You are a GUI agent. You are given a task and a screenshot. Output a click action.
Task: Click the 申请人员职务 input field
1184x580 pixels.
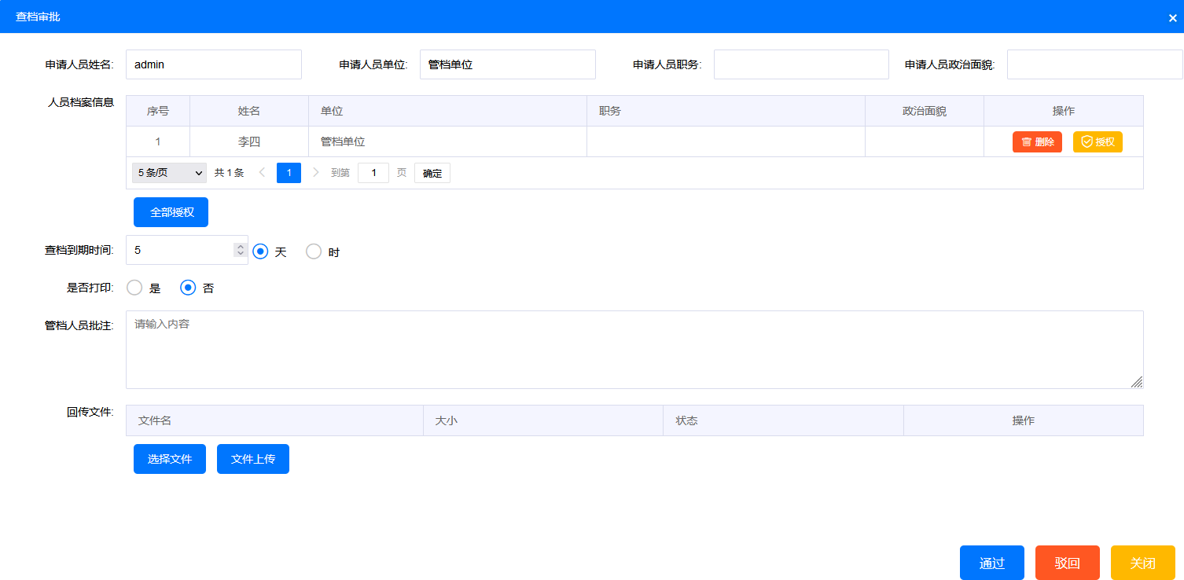(800, 64)
